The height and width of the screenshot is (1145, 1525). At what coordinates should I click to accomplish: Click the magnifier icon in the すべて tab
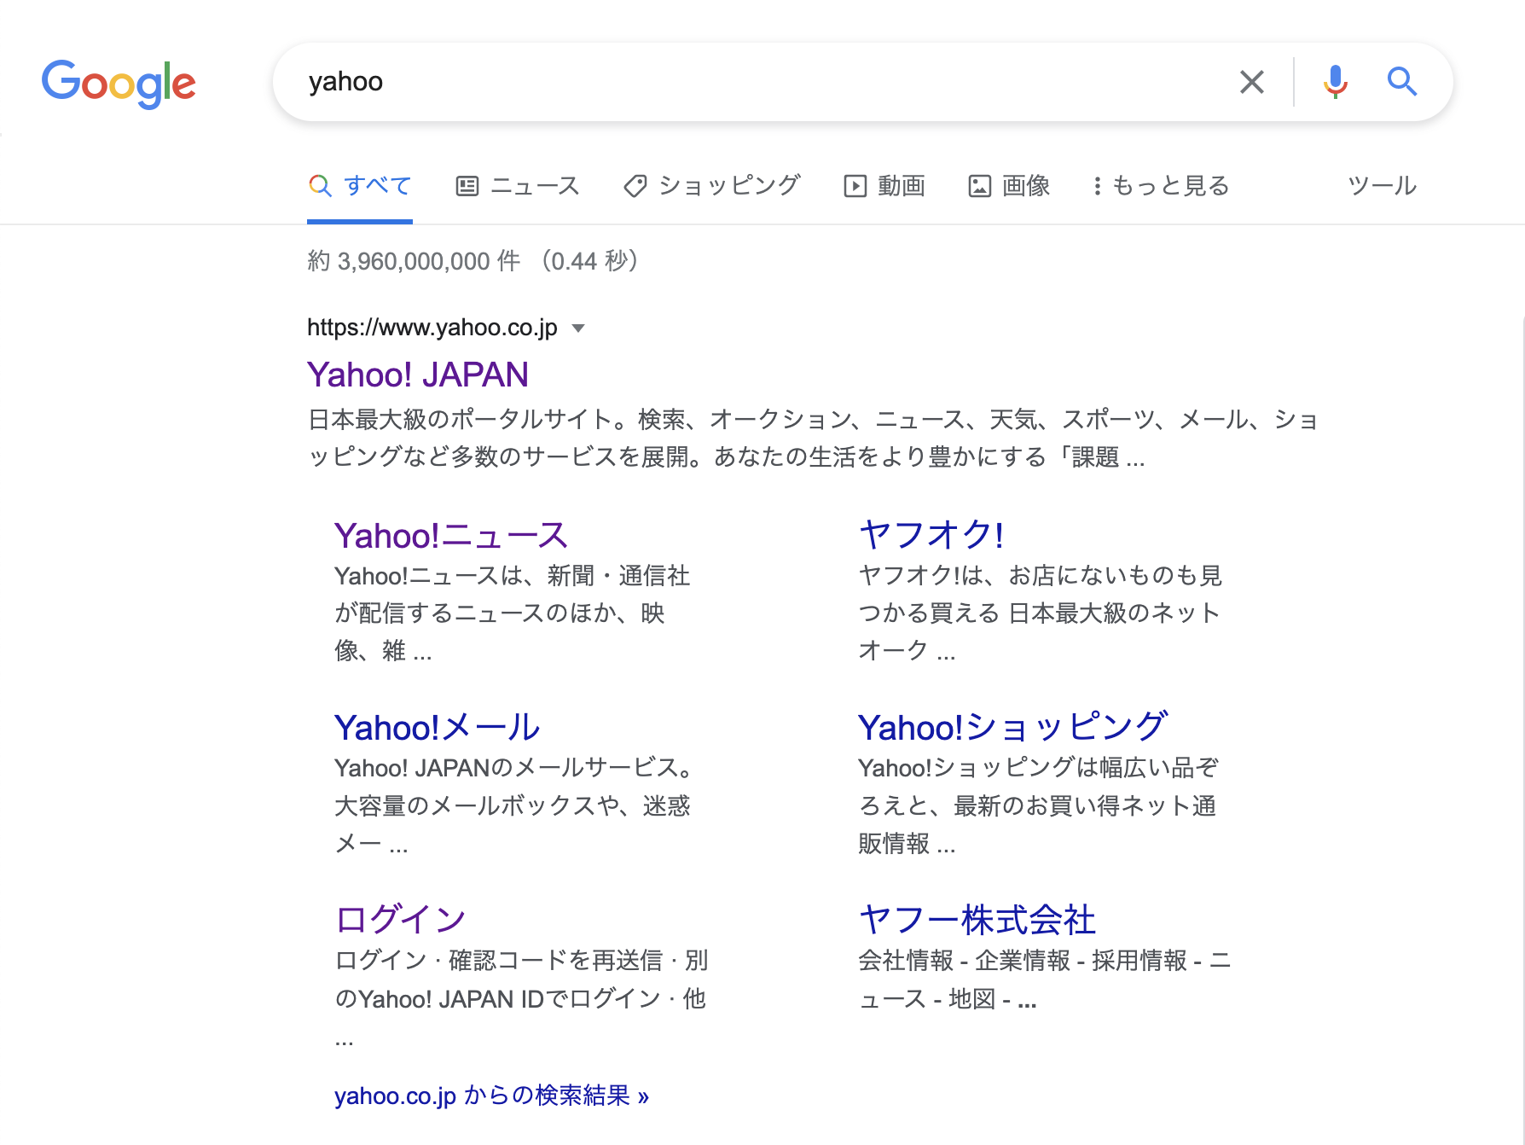point(320,185)
